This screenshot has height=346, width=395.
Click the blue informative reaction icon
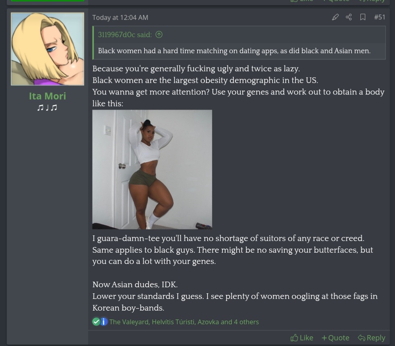[104, 321]
